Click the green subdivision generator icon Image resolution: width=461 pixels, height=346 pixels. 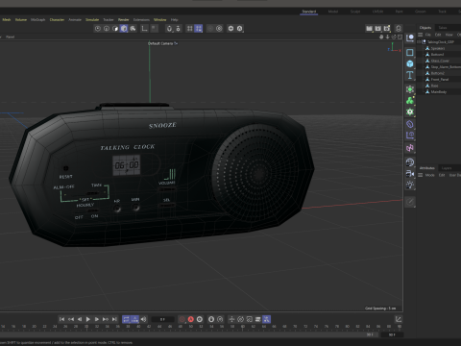410,89
